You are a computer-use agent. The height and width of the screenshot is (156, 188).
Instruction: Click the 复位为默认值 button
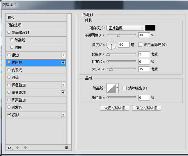tap(147, 108)
